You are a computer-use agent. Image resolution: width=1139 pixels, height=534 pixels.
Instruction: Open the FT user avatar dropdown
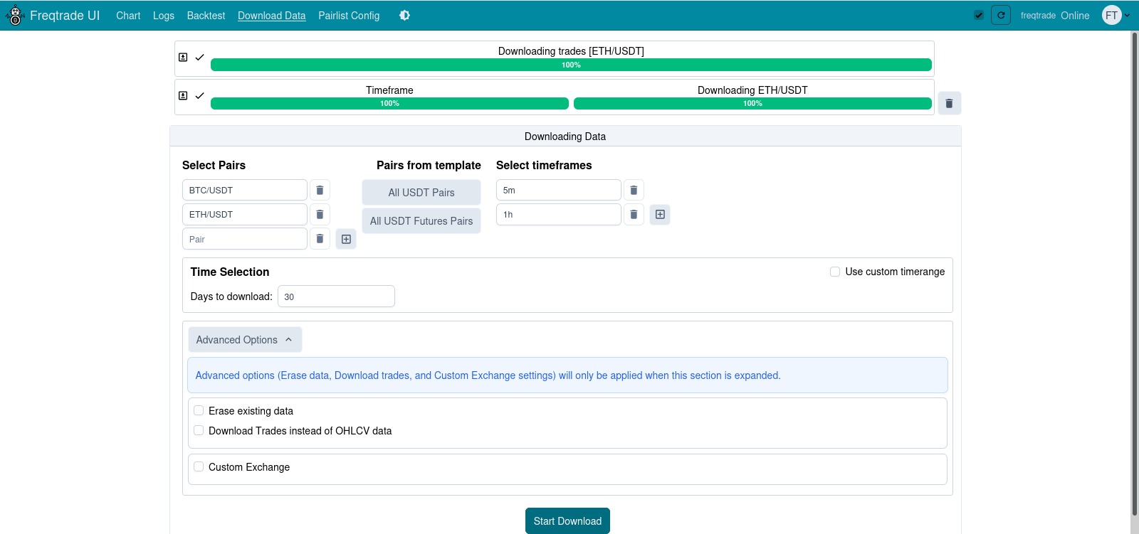[1116, 16]
